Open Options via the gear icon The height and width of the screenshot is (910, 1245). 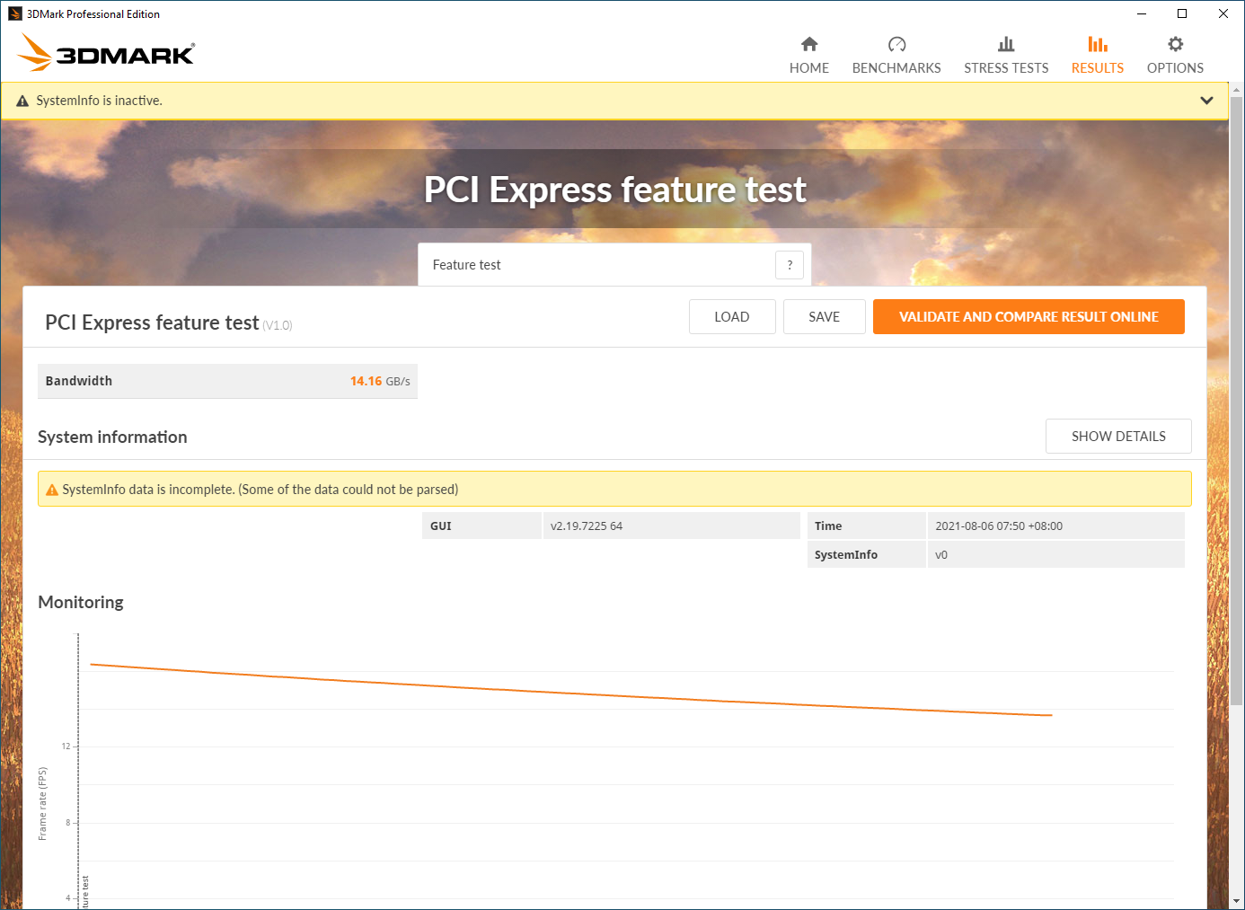[1175, 44]
